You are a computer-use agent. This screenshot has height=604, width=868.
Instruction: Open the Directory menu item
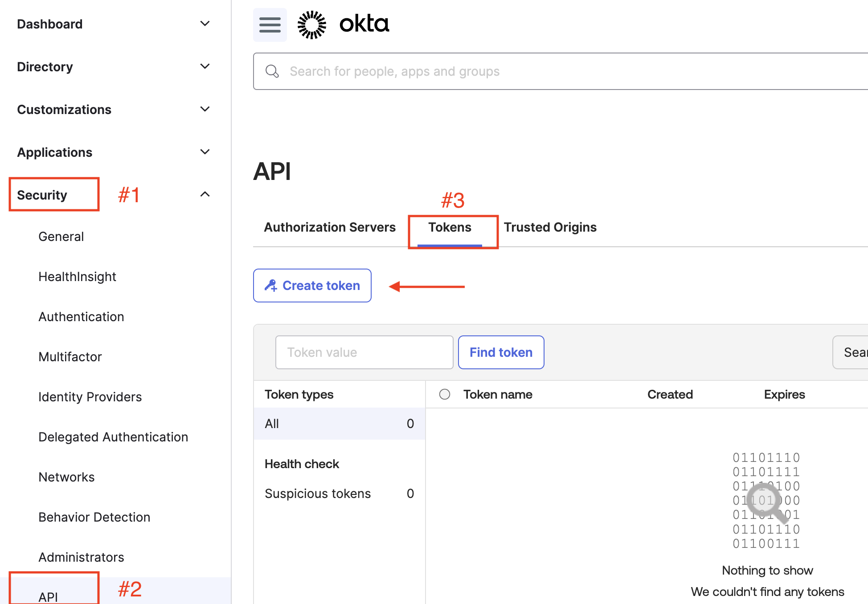click(x=45, y=67)
